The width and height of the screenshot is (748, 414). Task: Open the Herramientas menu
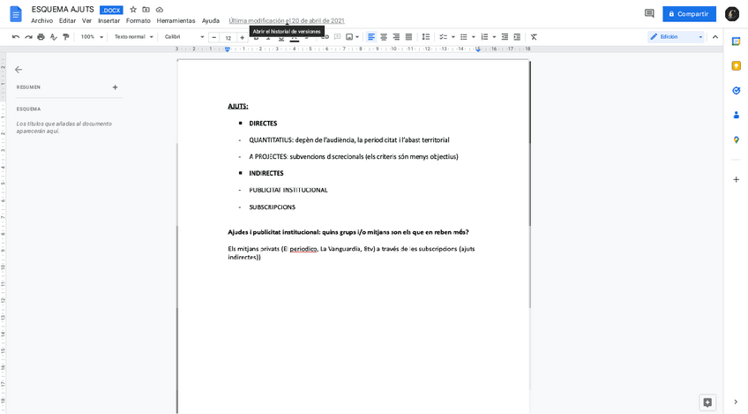(x=176, y=20)
